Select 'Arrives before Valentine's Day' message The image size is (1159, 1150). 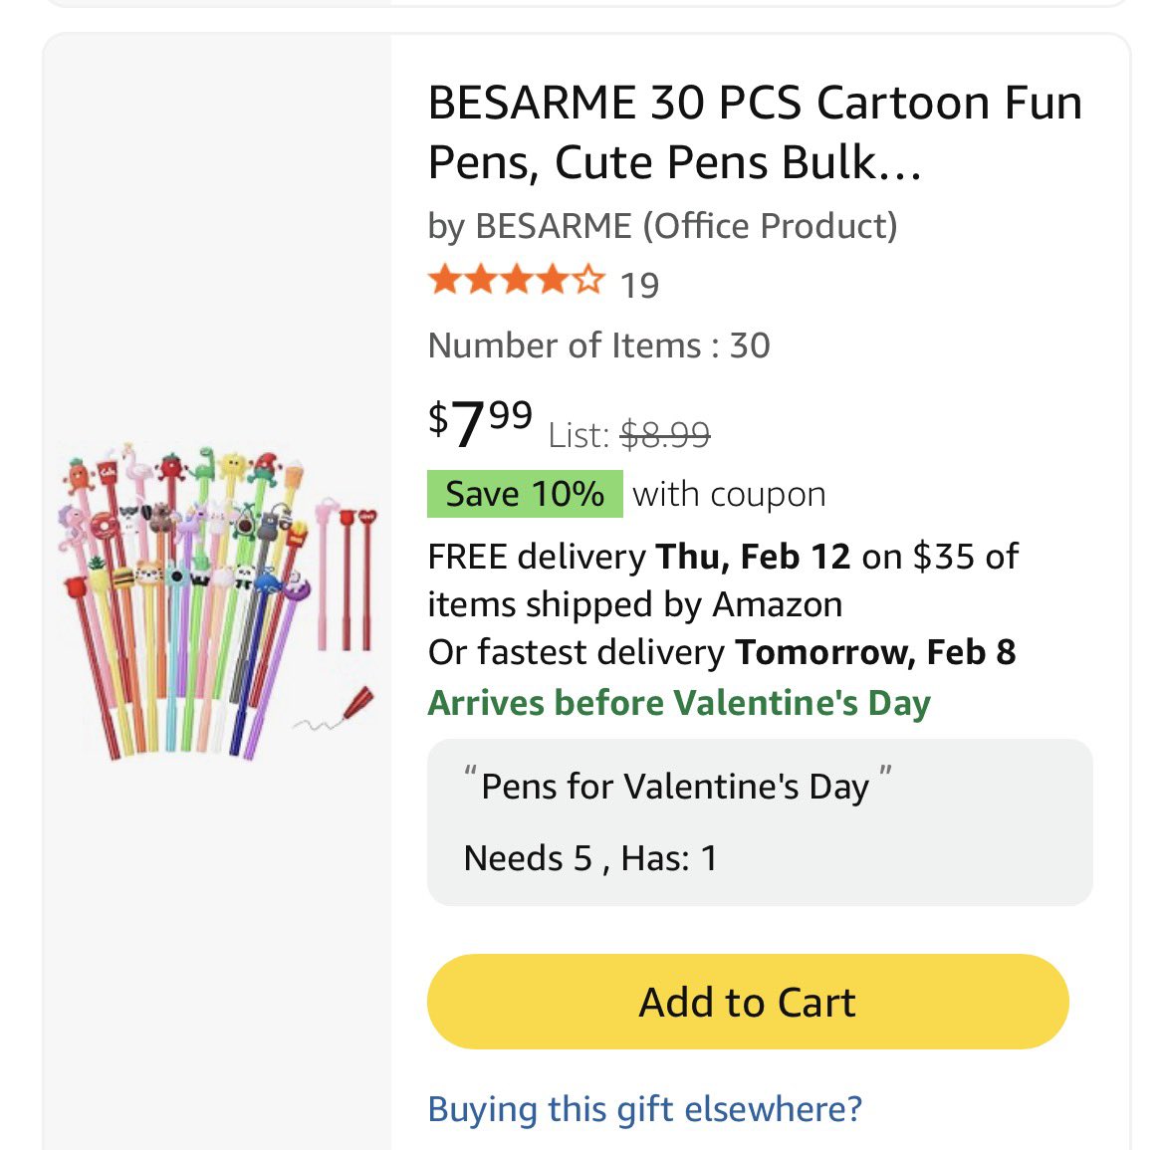(x=679, y=703)
